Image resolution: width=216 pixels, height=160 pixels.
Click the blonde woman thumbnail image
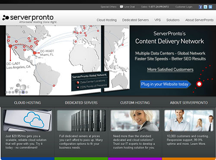coord(135,120)
